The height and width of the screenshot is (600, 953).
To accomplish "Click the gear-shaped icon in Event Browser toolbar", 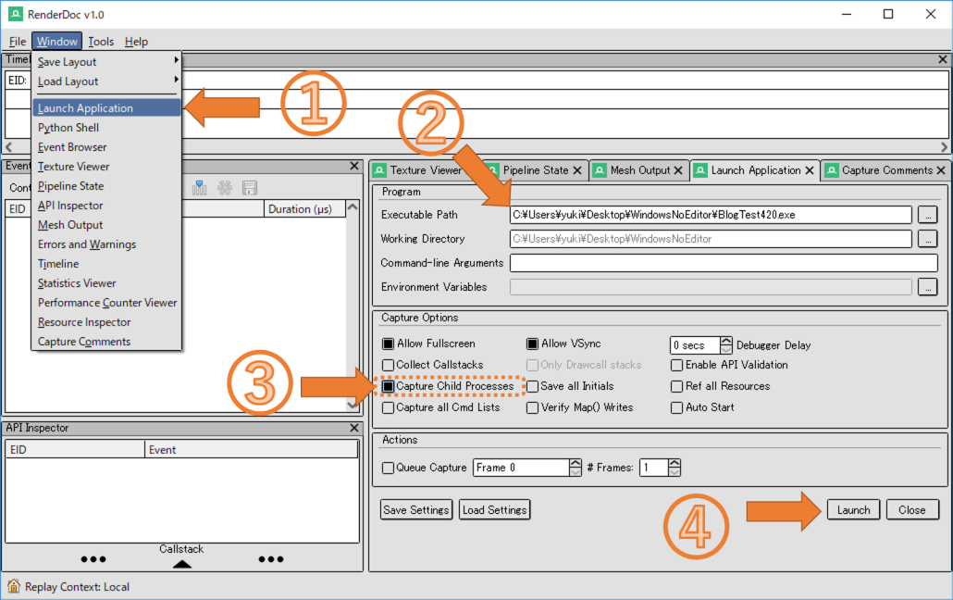I will point(224,187).
